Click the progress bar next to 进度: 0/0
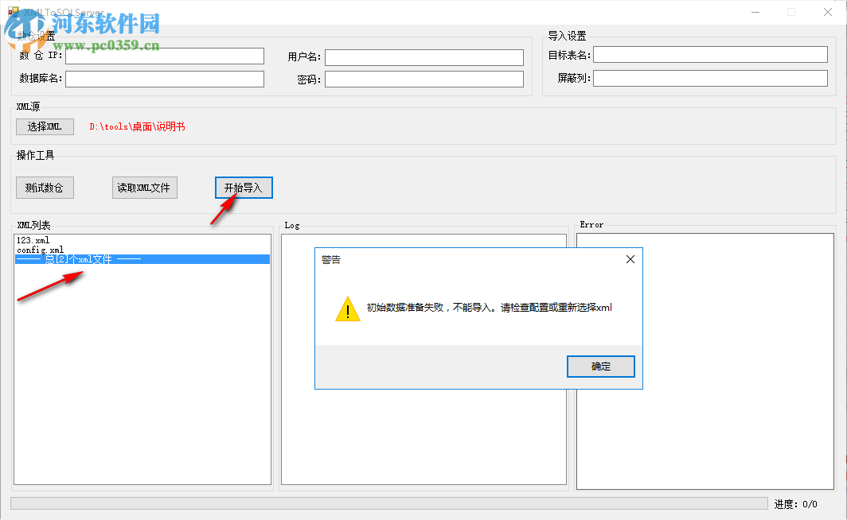This screenshot has height=520, width=847. [382, 503]
